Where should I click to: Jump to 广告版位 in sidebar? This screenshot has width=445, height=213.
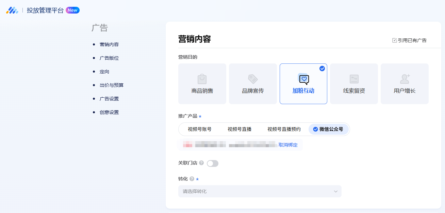pos(109,58)
